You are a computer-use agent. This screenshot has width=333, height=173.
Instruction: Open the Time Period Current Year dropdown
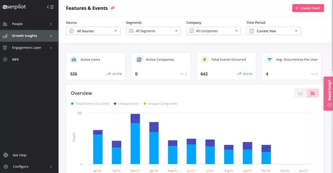click(273, 31)
